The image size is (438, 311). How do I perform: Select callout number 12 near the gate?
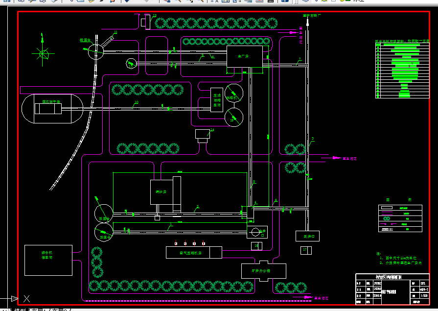tap(155, 16)
